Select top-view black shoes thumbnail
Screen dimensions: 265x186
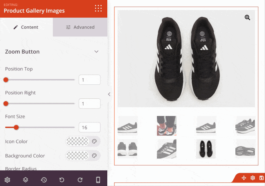(x=206, y=149)
